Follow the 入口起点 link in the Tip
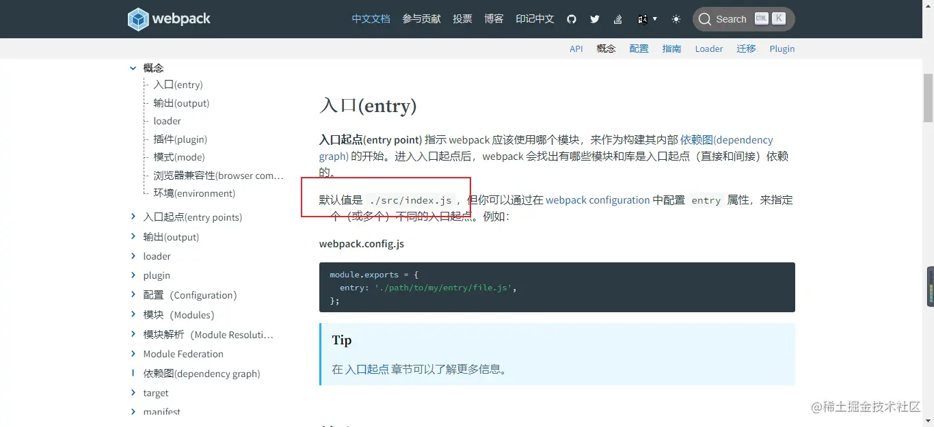This screenshot has height=427, width=934. pos(367,370)
